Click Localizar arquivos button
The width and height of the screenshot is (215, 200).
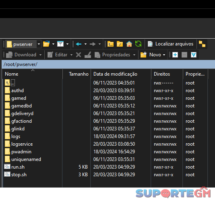click(x=170, y=44)
